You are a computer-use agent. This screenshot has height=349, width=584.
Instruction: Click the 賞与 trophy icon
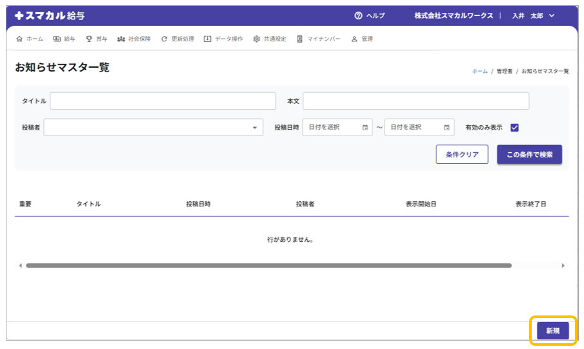pos(89,39)
